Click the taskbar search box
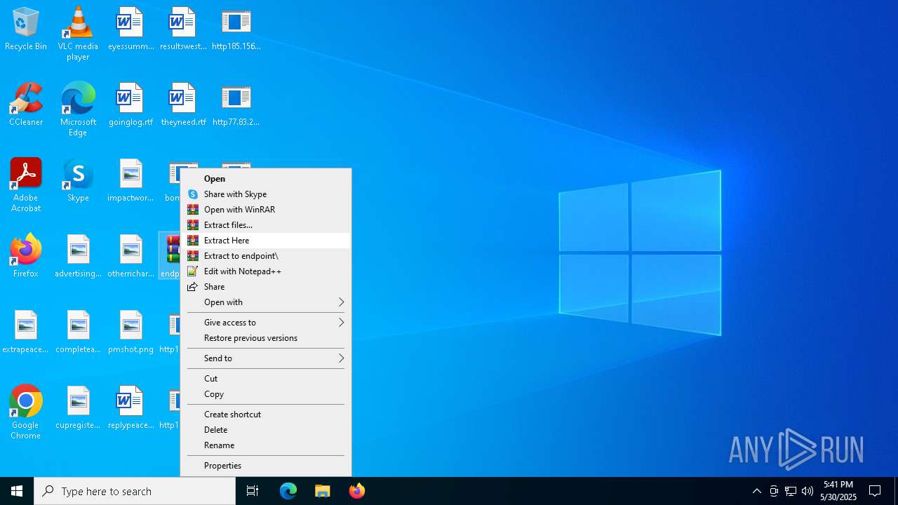The width and height of the screenshot is (898, 505). (x=135, y=491)
